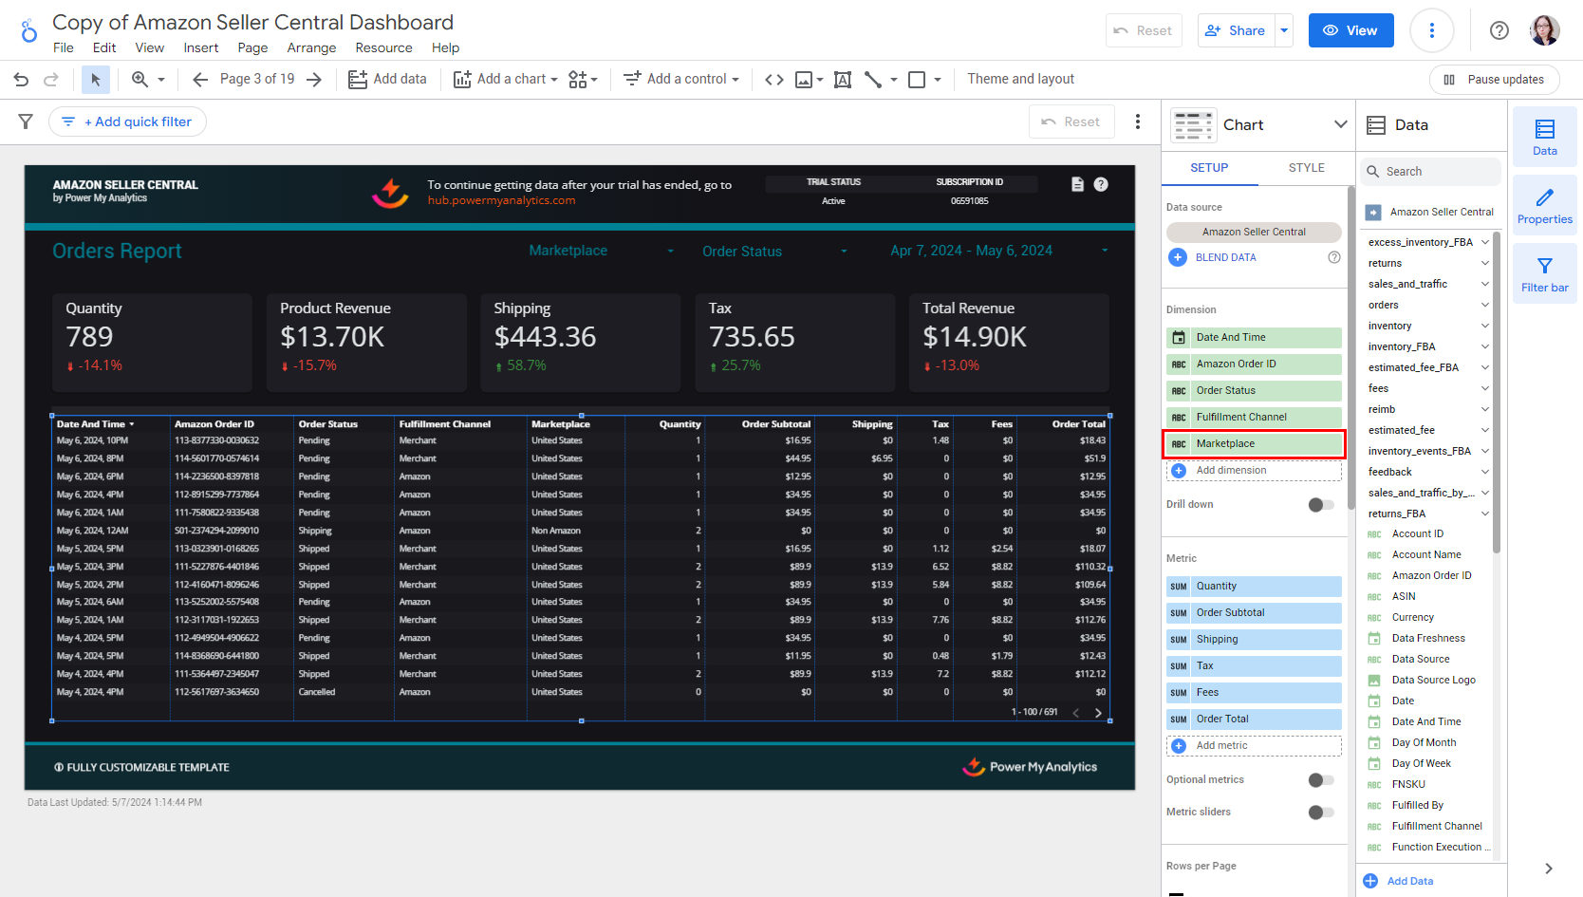The image size is (1583, 897).
Task: Click the blue View button
Action: [x=1350, y=30]
